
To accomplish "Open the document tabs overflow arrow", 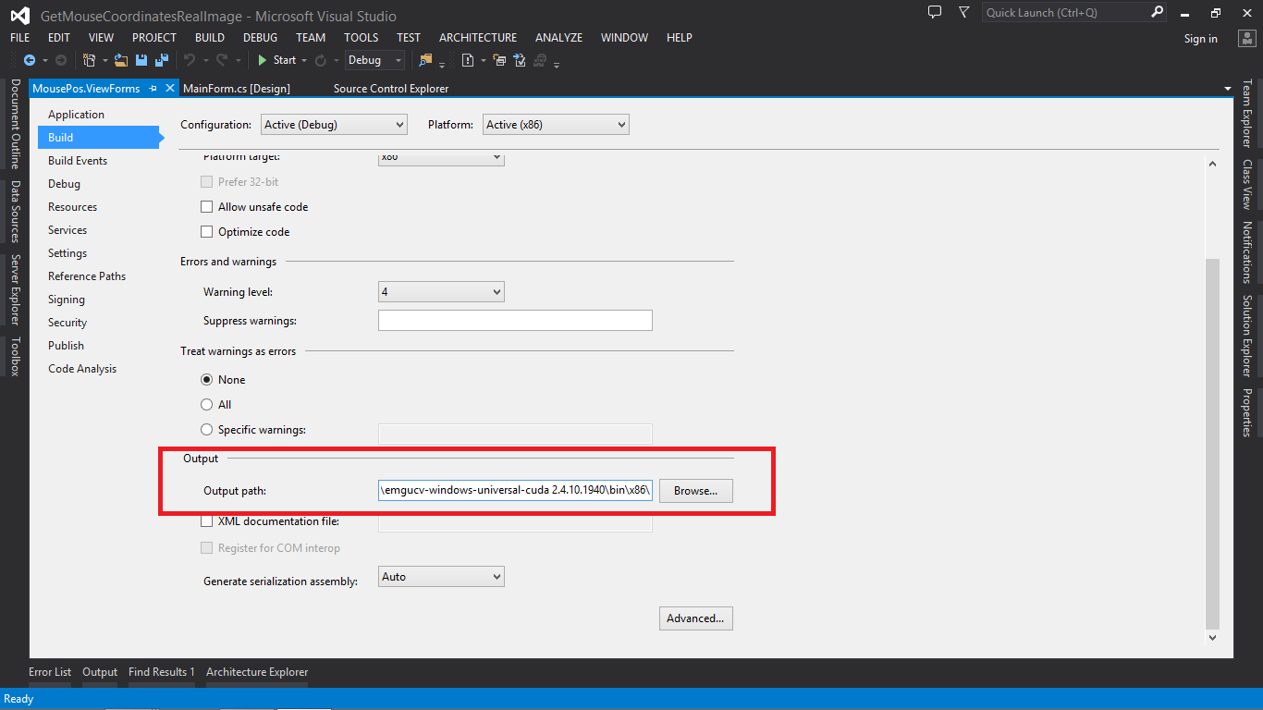I will [1228, 89].
